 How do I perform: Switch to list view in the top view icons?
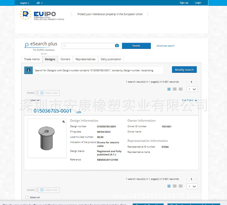coord(169,89)
